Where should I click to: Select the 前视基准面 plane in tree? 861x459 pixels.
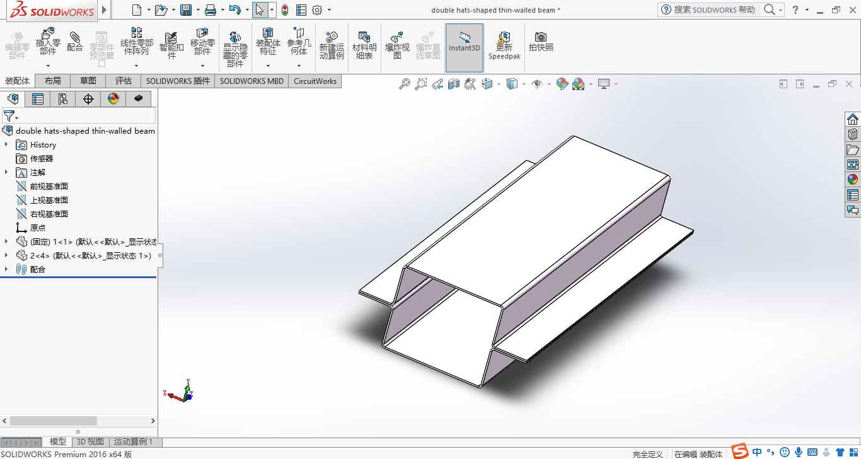[49, 186]
